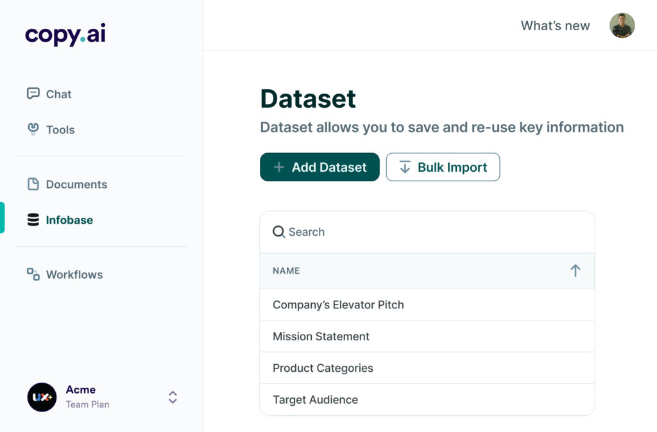Click the profile avatar photo

point(622,26)
